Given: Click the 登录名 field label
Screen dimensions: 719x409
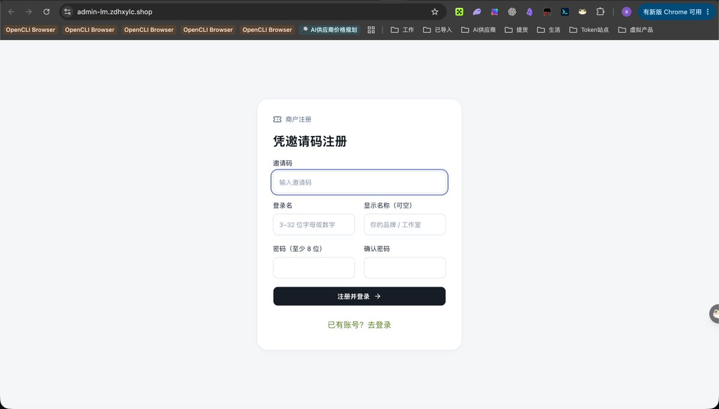Looking at the screenshot, I should coord(282,206).
